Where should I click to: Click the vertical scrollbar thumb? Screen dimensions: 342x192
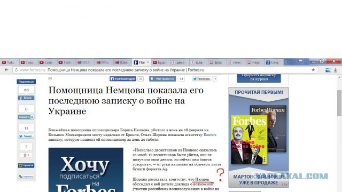(339, 103)
